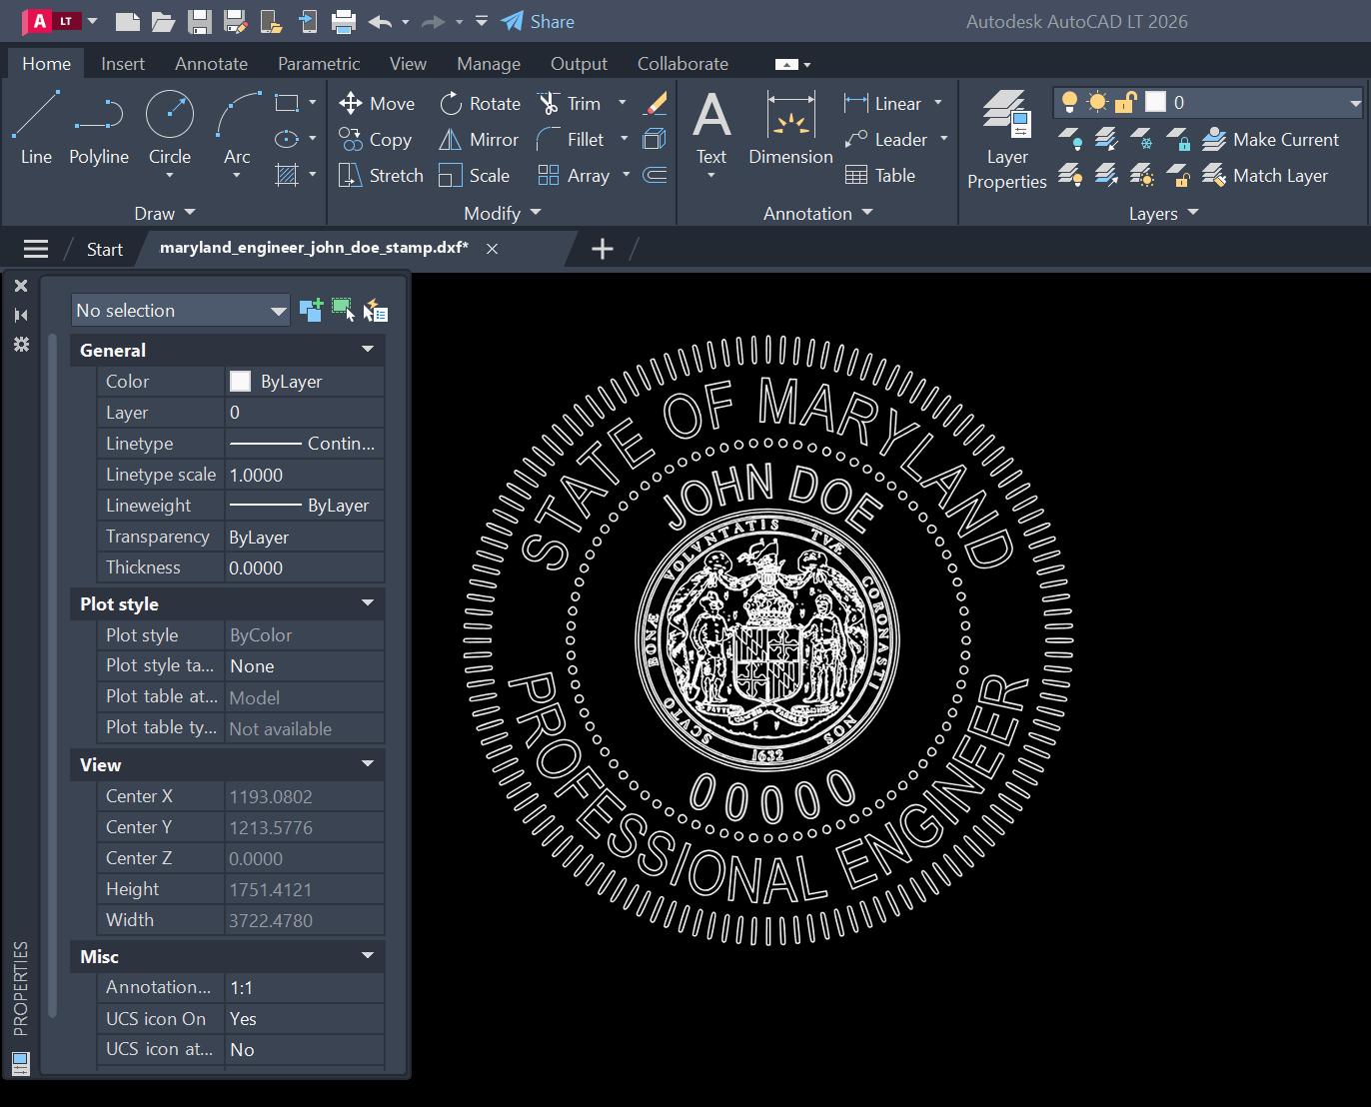This screenshot has width=1371, height=1107.
Task: Click the New drawing icon
Action: (127, 21)
